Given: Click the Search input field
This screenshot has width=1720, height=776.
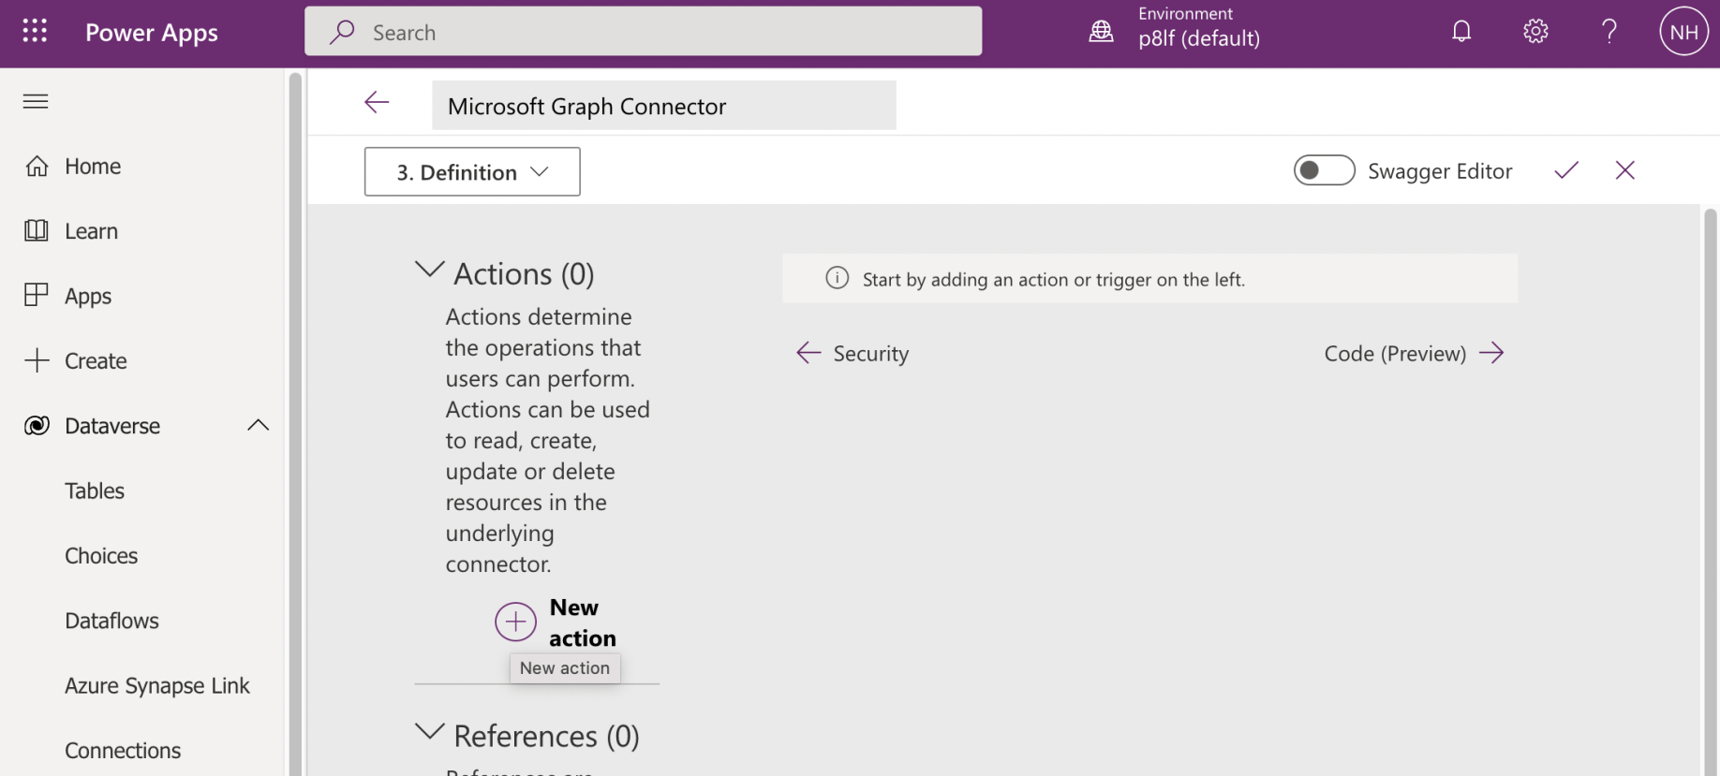Looking at the screenshot, I should pyautogui.click(x=643, y=32).
